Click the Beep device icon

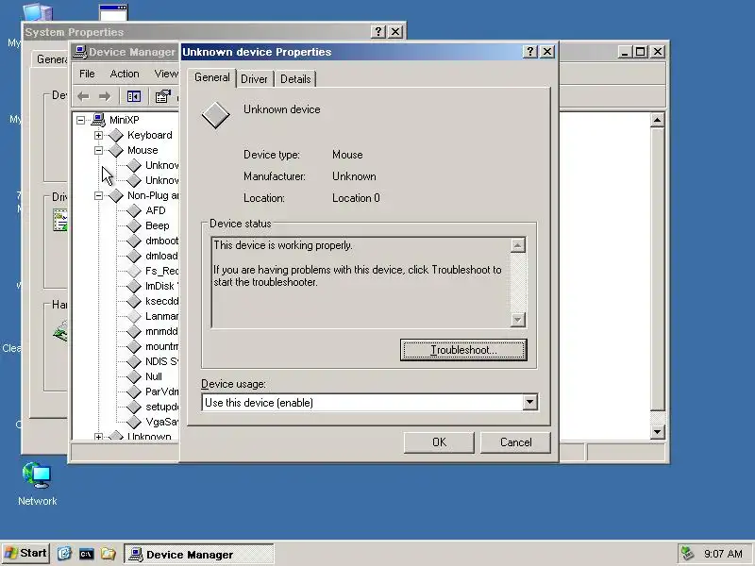pyautogui.click(x=134, y=225)
